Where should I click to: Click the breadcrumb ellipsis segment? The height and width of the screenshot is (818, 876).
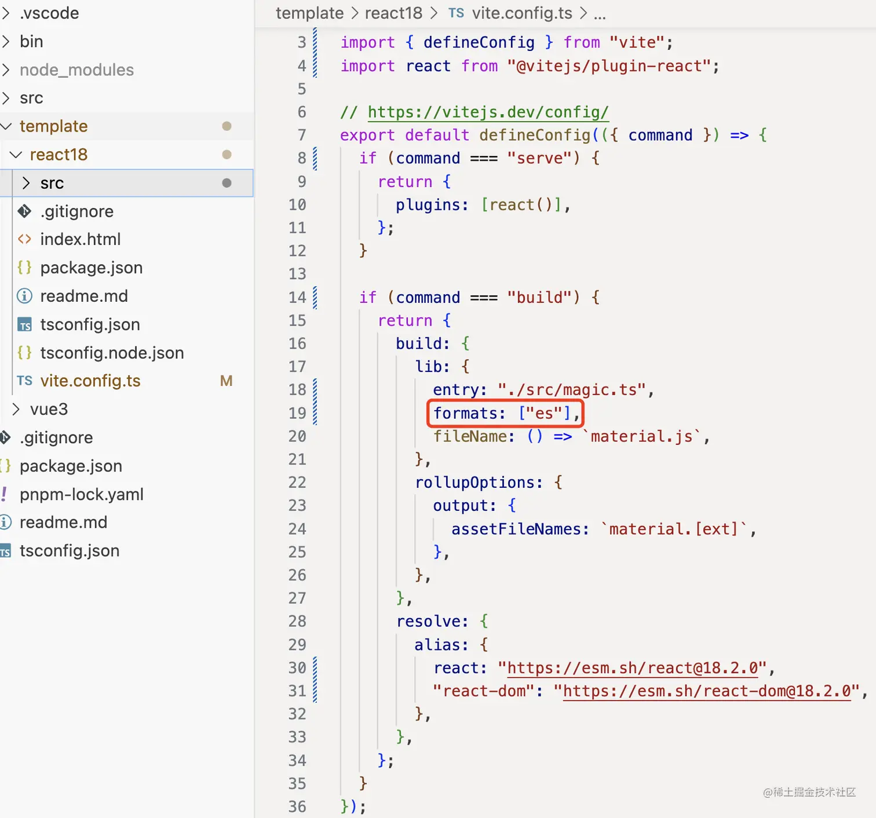tap(600, 14)
